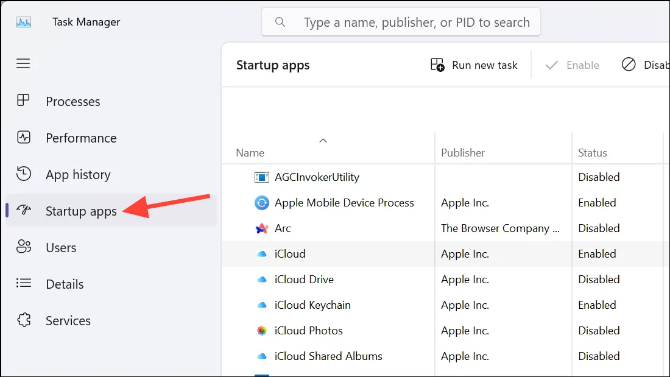Screen dimensions: 670x377
Task: Click Apple Inc. publisher of iCloud Photos
Action: [465, 331]
